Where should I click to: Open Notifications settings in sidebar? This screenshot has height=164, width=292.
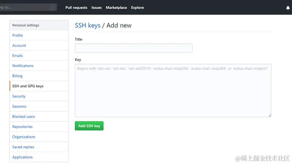coord(39,66)
